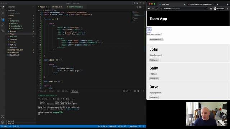This screenshot has width=230, height=129.
Task: Switch to the Output panel tab
Action: click(x=51, y=91)
